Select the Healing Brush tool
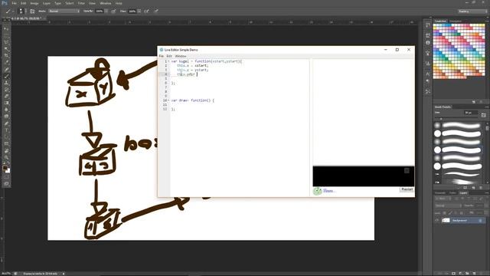The image size is (490, 276). click(6, 70)
